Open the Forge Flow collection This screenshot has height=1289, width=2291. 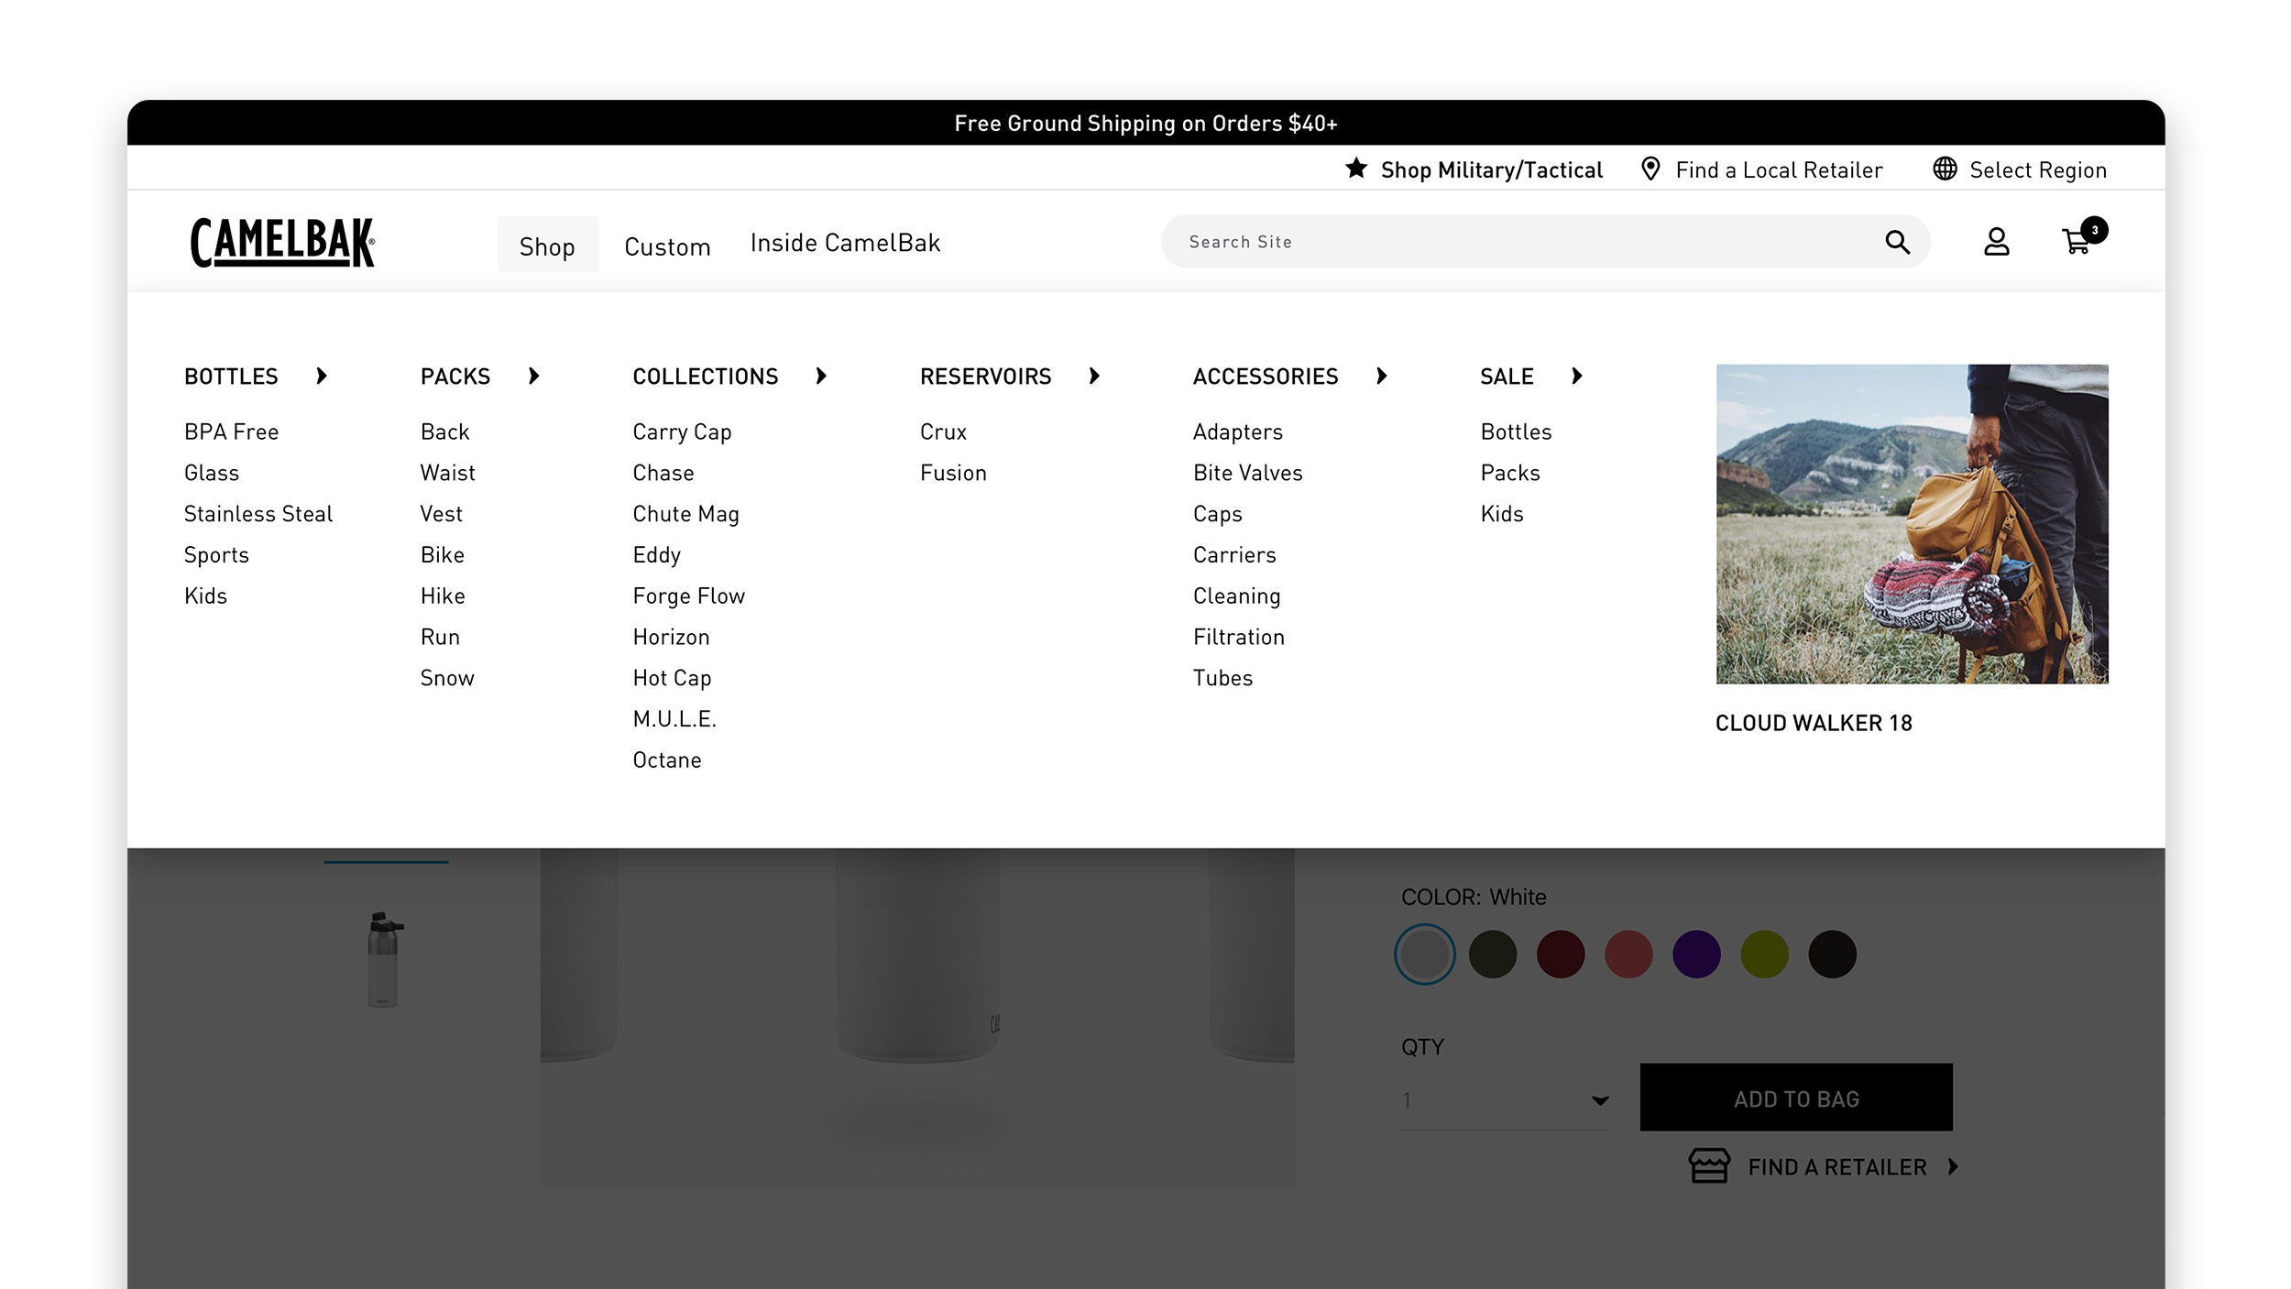(x=688, y=596)
